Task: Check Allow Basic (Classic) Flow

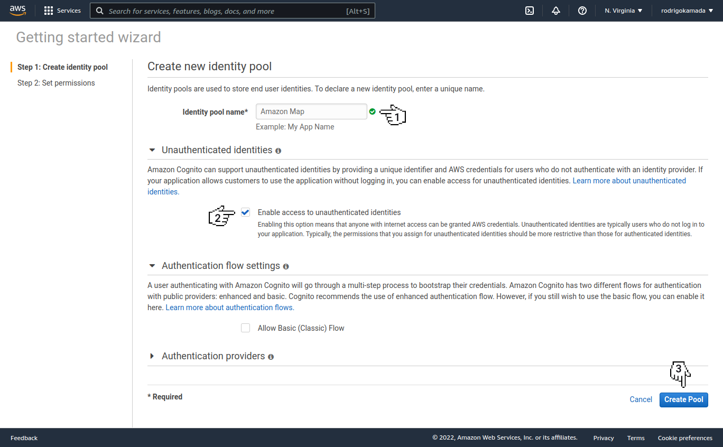Action: pyautogui.click(x=245, y=328)
